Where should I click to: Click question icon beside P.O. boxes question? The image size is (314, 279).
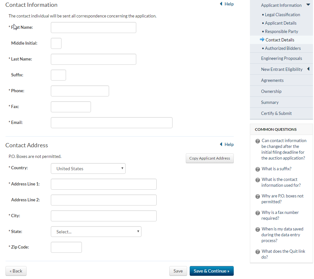[258, 196]
